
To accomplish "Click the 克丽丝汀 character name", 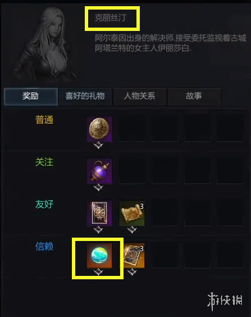I will (x=111, y=18).
